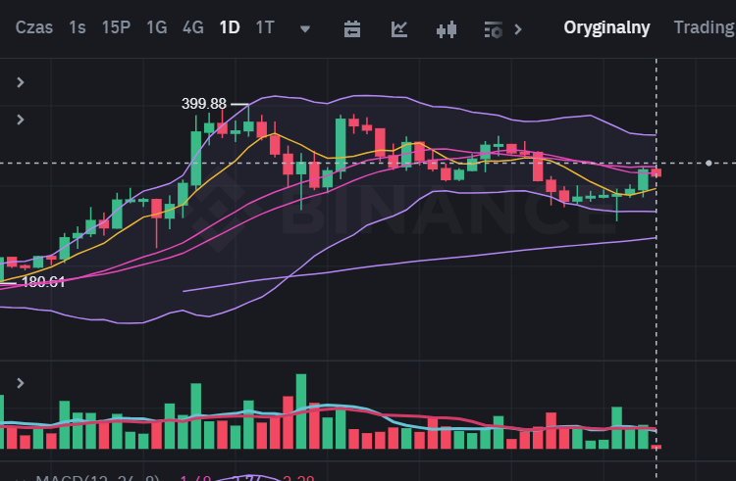Switch to the 15P interval
The image size is (736, 481).
click(x=116, y=27)
